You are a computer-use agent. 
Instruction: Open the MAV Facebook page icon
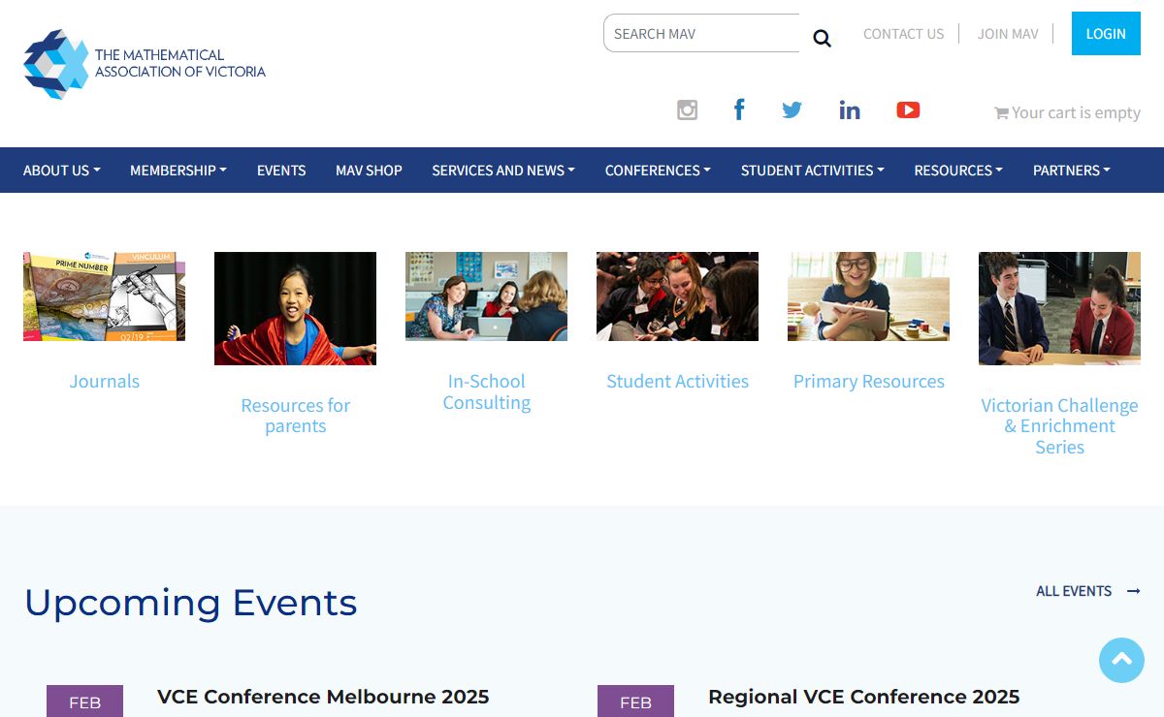click(739, 109)
